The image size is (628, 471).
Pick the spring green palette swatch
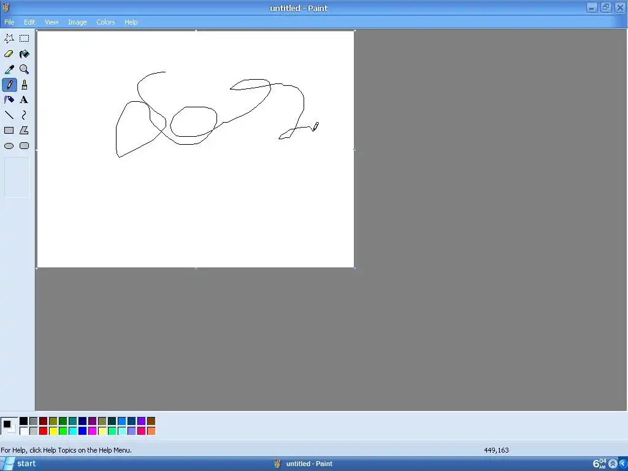tap(112, 431)
